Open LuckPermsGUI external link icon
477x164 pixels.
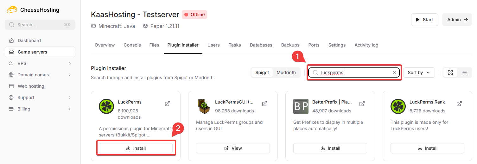pos(265,104)
